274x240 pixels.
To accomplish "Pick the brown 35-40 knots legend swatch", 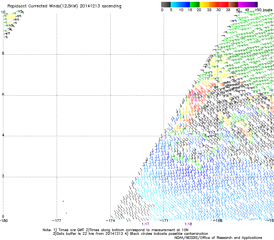I will (x=233, y=4).
